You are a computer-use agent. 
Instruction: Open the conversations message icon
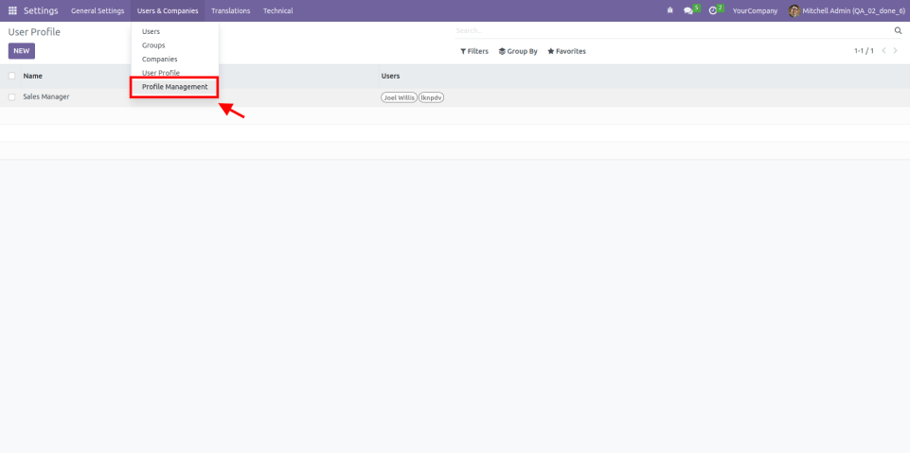(x=688, y=10)
